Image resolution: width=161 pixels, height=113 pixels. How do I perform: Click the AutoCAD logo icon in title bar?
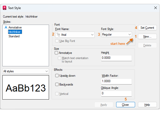(x=5, y=8)
